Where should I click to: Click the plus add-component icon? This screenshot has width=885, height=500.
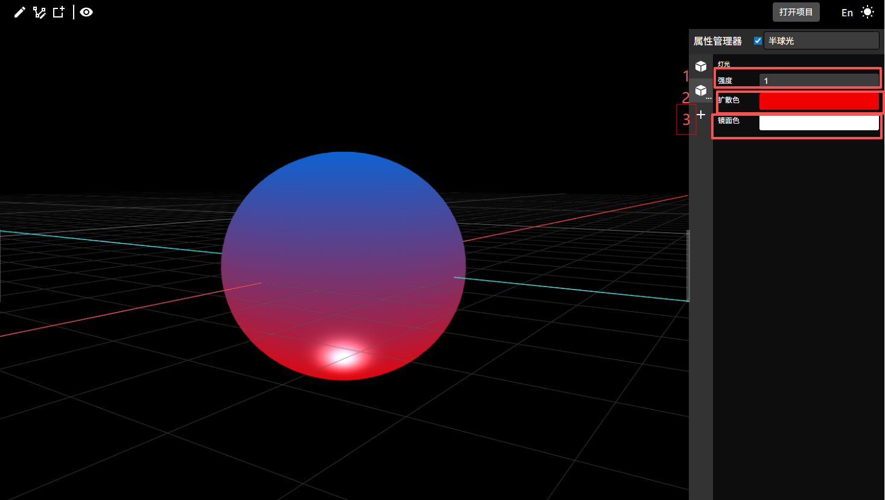point(700,114)
